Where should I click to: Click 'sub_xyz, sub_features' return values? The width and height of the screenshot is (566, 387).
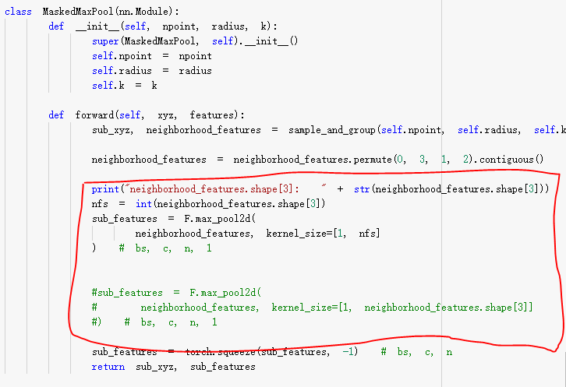[196, 367]
